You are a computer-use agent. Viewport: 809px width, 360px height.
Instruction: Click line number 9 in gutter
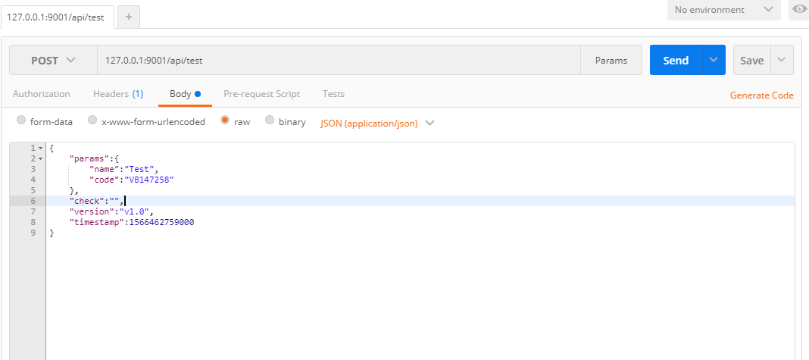[33, 233]
